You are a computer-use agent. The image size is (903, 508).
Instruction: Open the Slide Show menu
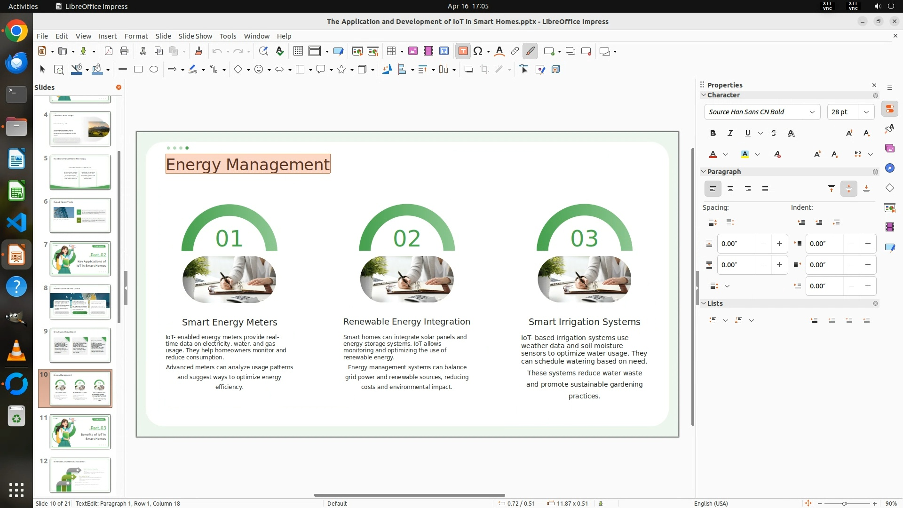pyautogui.click(x=195, y=36)
